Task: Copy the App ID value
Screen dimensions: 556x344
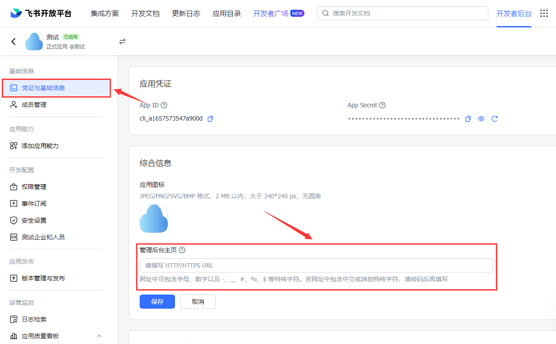Action: 210,119
